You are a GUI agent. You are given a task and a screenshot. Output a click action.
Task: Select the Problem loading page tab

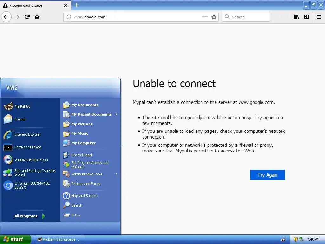point(36,5)
